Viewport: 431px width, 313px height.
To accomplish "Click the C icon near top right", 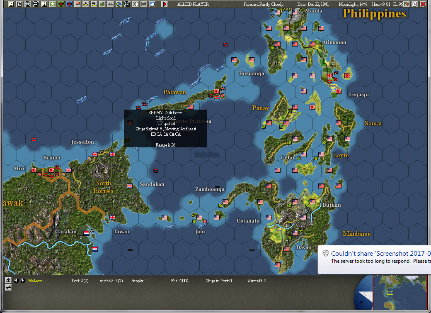I will [x=415, y=4].
